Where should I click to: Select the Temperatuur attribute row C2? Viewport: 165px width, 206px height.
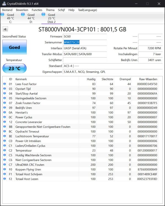click(80, 150)
